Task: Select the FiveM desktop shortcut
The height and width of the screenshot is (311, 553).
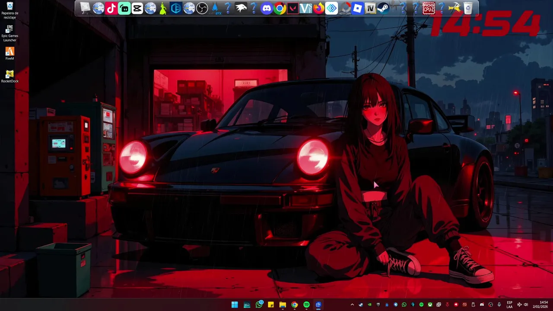Action: (x=10, y=54)
